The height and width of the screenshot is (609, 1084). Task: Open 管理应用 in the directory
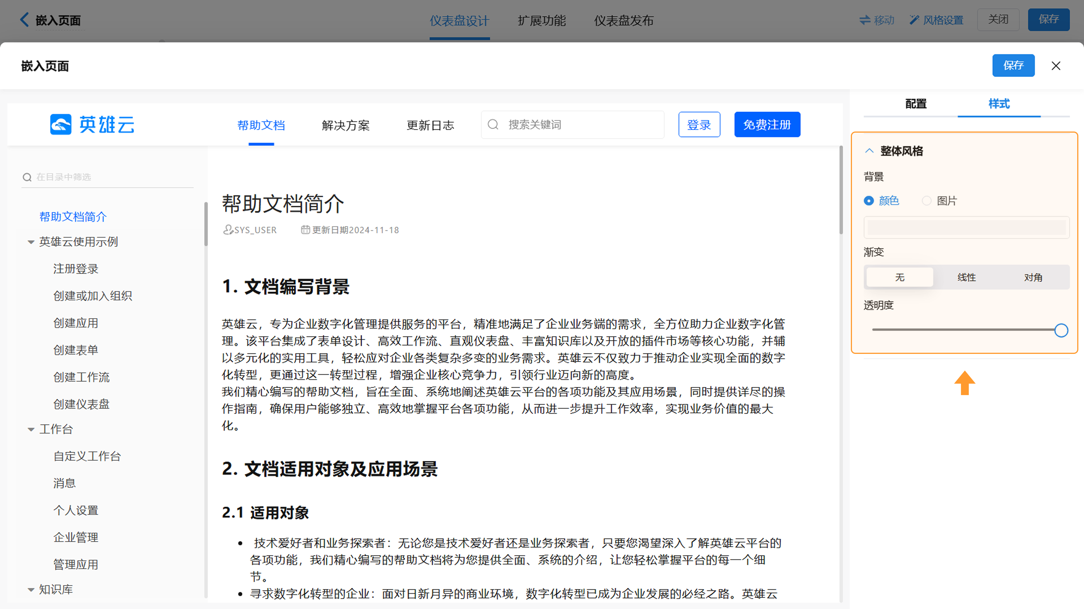point(76,564)
